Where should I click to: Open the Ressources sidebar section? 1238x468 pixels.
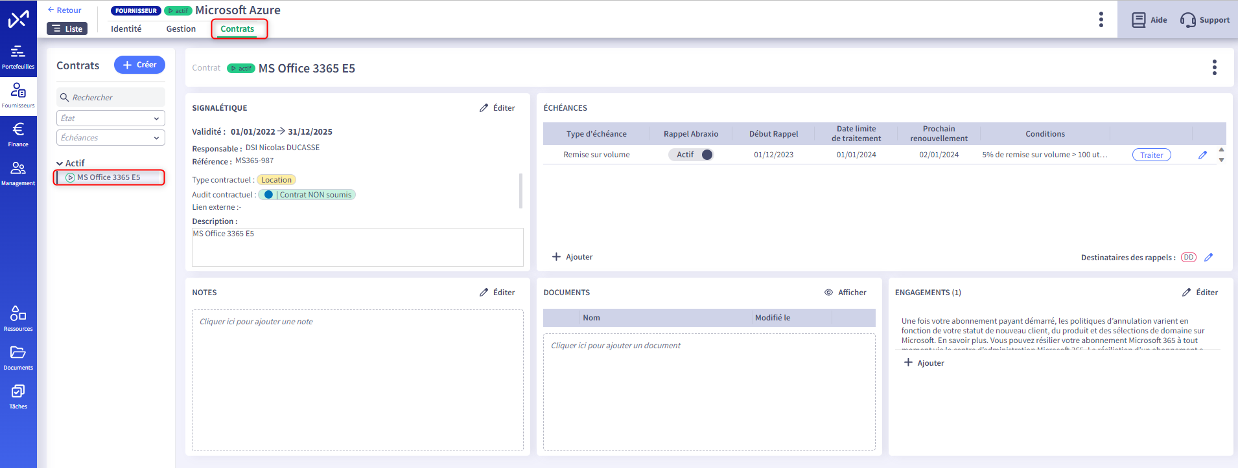18,319
